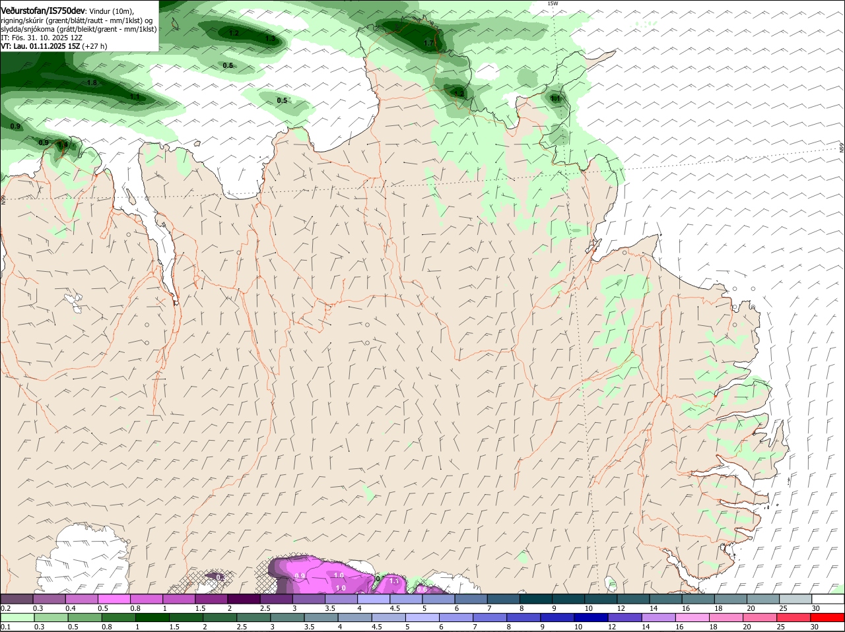This screenshot has height=632, width=845.
Task: Select palest green rain swatch after 0.1
Action: click(x=17, y=617)
